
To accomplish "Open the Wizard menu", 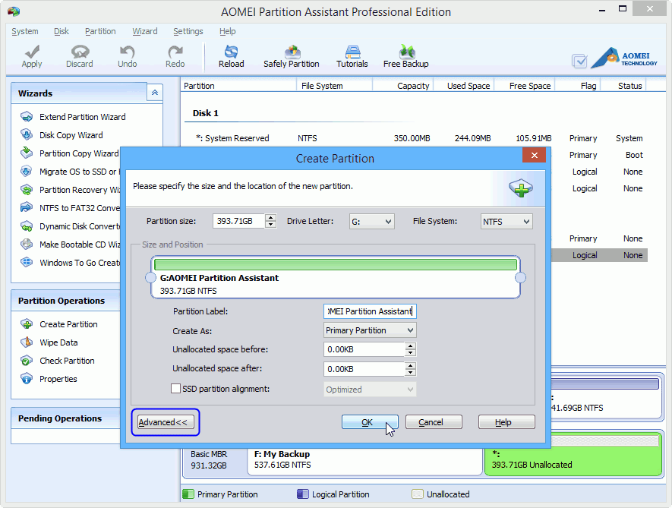I will click(x=145, y=31).
